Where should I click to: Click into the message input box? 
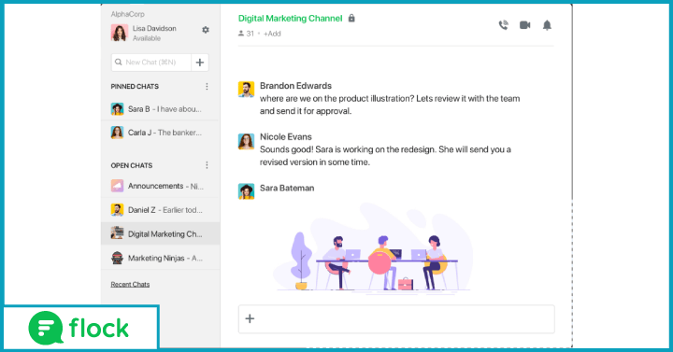click(396, 319)
